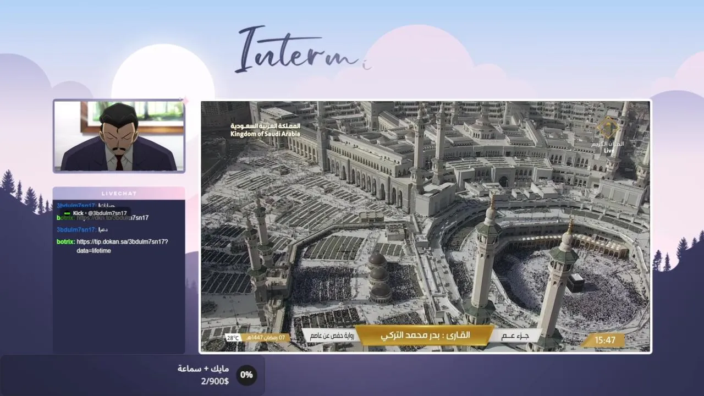
Task: Open the dkn.to link from botrix
Action: pos(113,218)
